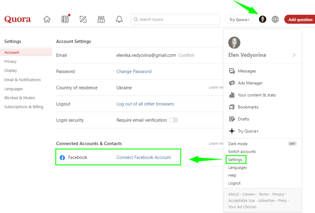Select Subscriptions & Billing tab

[x=24, y=107]
